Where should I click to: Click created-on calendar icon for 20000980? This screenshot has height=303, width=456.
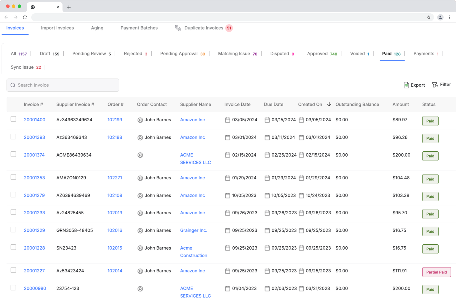pos(301,289)
